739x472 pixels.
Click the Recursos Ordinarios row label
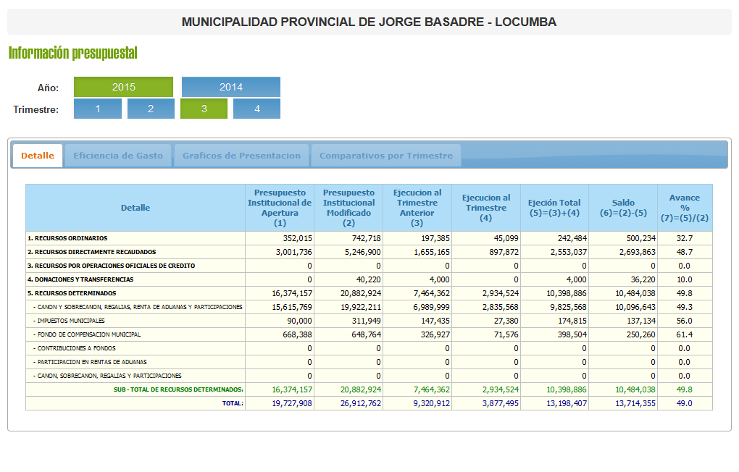click(67, 238)
